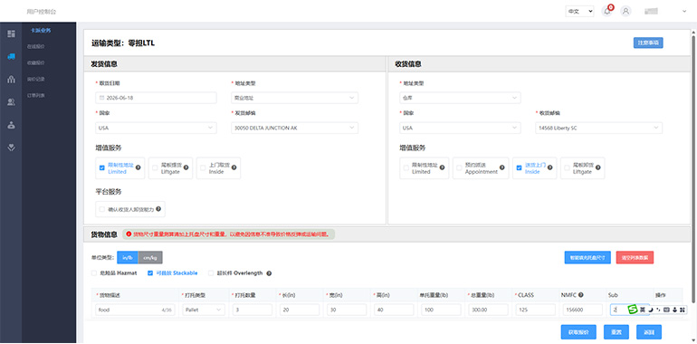Click the red 清空列表数据 button
This screenshot has height=344, width=697.
click(635, 258)
